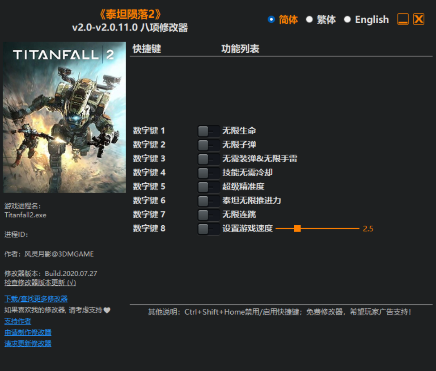Screen dimensions: 436x371
Task: Click the game speed slider handle
Action: tap(297, 228)
